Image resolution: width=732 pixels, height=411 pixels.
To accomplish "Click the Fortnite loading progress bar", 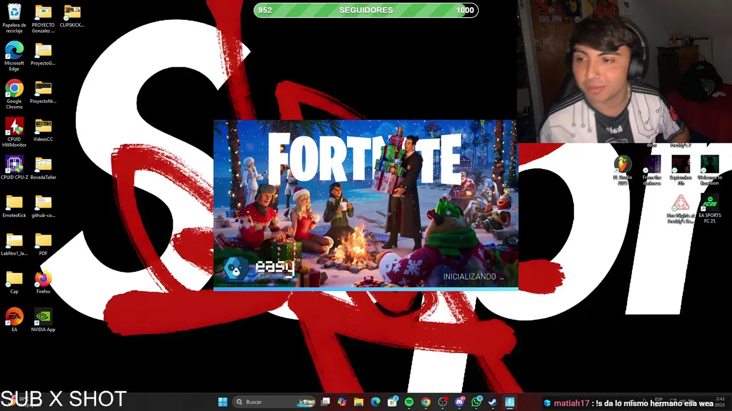I will [366, 289].
